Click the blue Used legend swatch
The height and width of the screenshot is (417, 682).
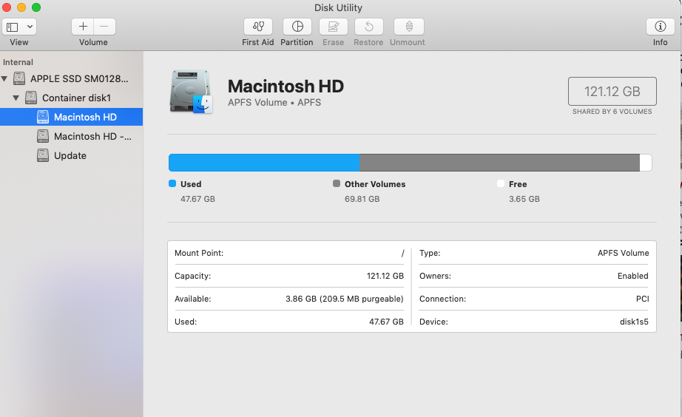pos(172,183)
